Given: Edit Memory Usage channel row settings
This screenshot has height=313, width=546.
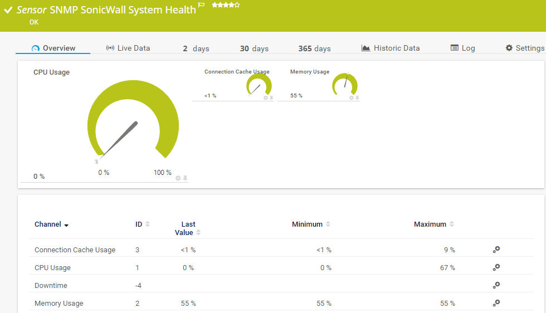Looking at the screenshot, I should (x=496, y=303).
